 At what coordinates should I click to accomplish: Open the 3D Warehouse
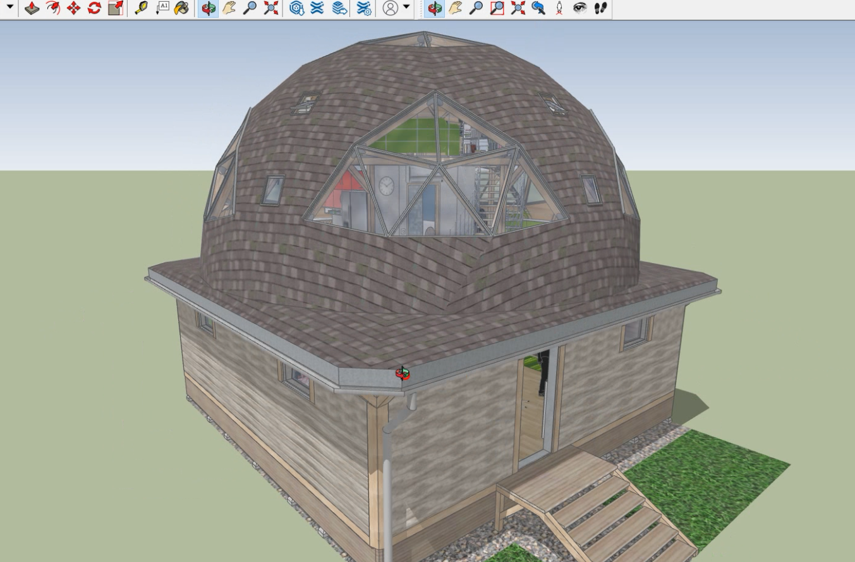296,8
